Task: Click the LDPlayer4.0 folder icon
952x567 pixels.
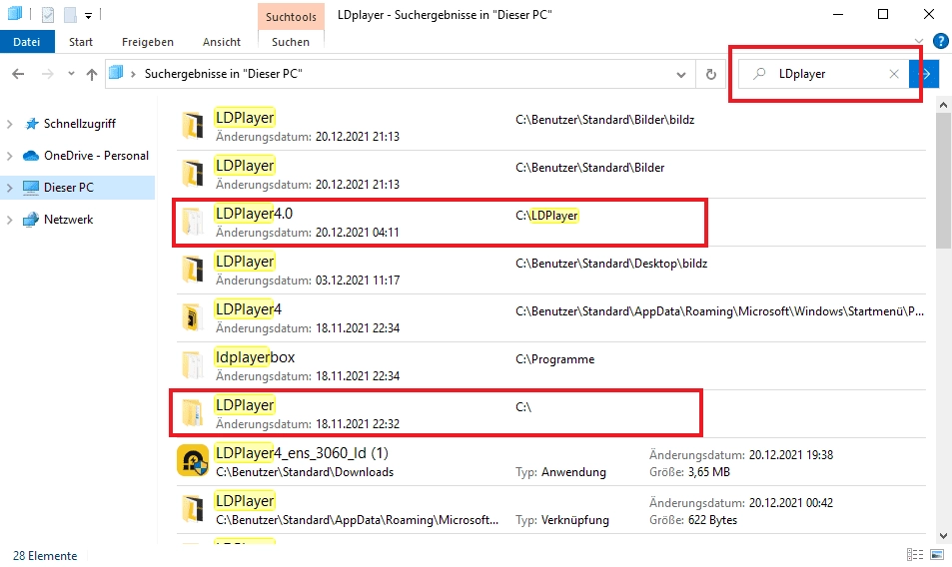Action: click(193, 222)
